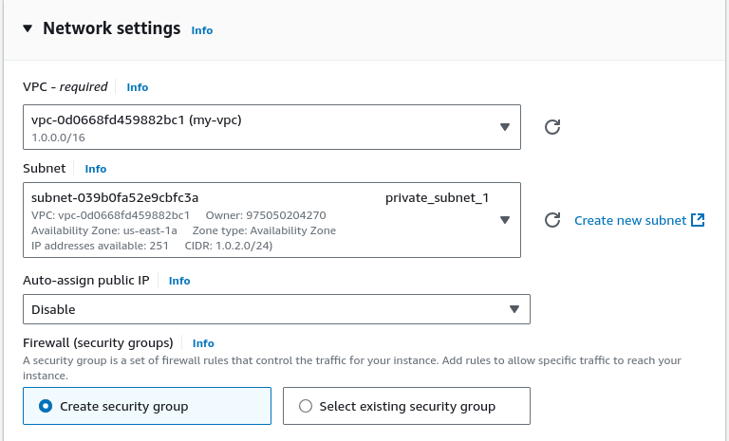Screen dimensions: 729x441
Task: Open Info link beside Network settings heading
Action: [x=202, y=30]
